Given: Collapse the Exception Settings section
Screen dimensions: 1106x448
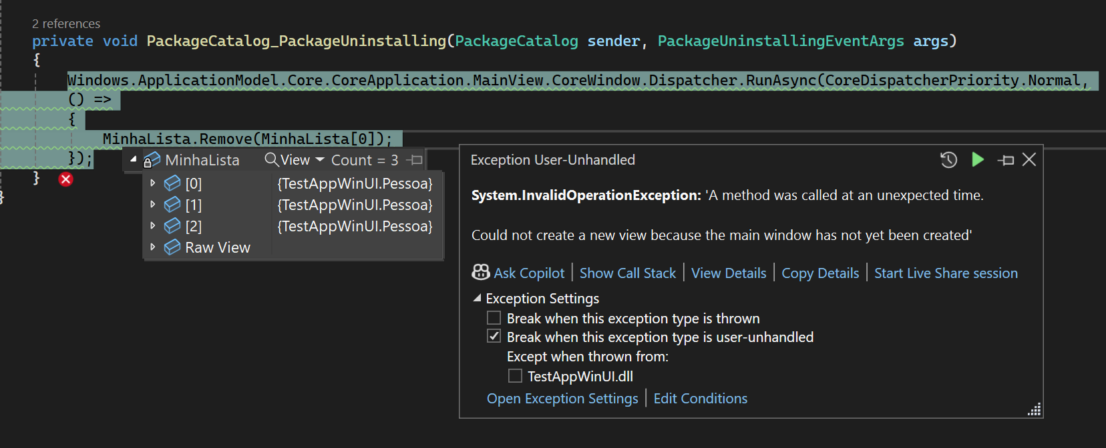Looking at the screenshot, I should pos(477,298).
